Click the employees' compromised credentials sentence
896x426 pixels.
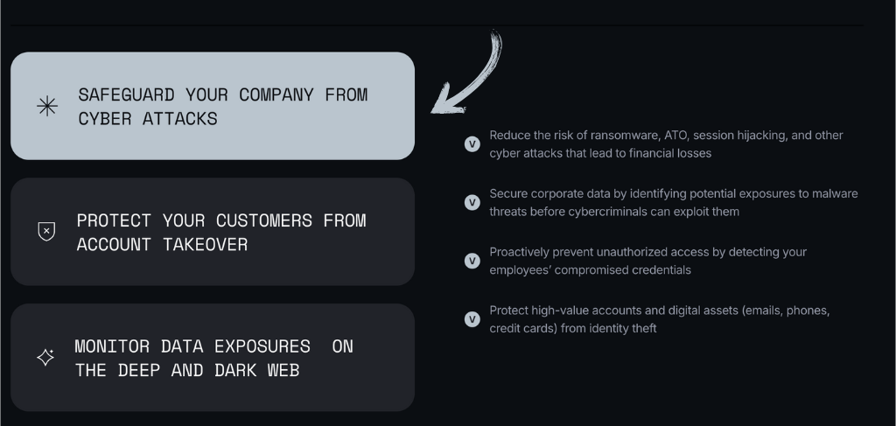pyautogui.click(x=648, y=261)
